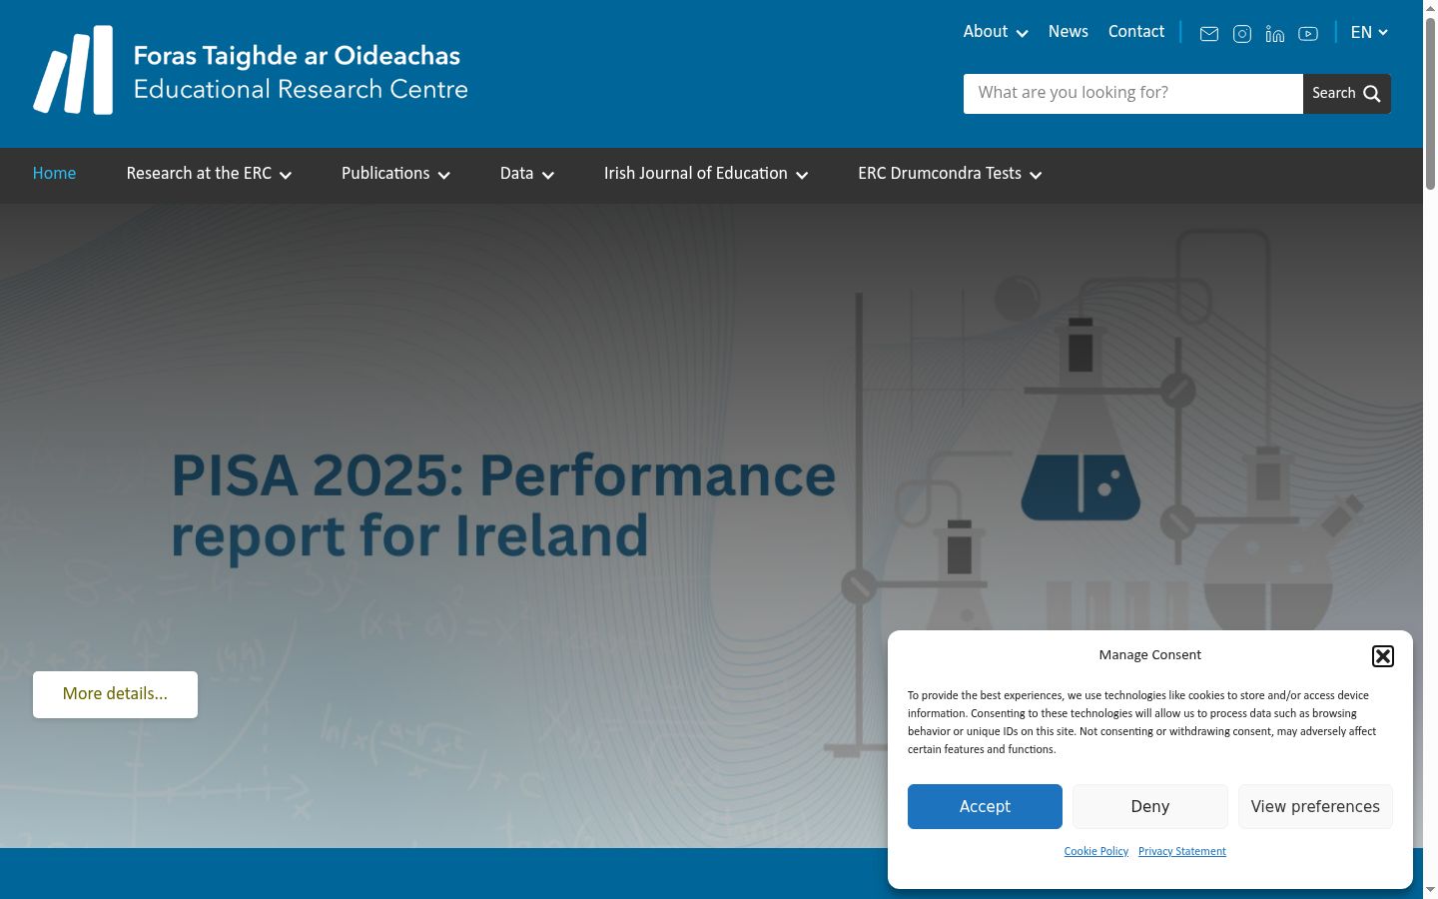Accept cookies in consent dialog

point(985,806)
